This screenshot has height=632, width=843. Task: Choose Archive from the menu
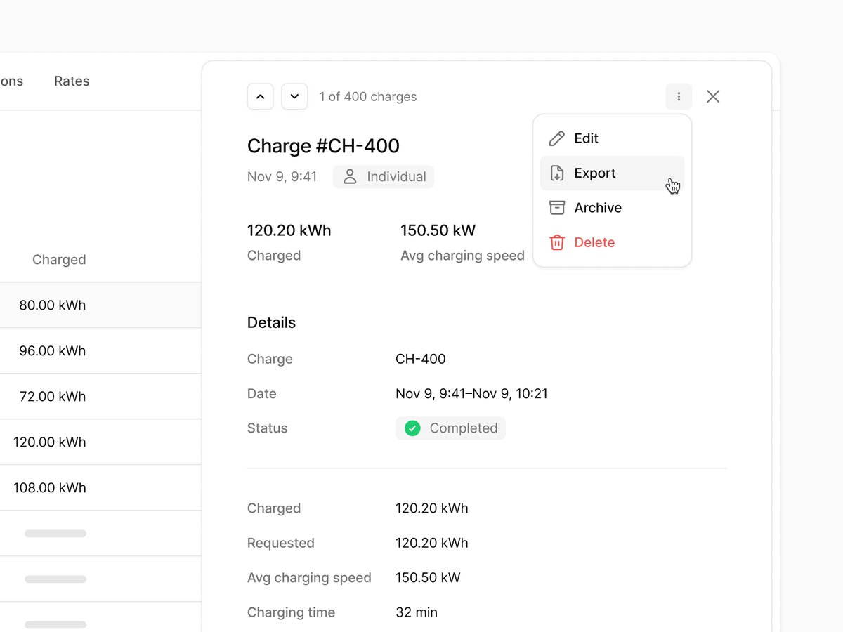(x=613, y=207)
